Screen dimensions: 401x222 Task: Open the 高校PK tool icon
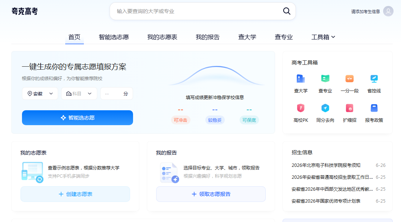[301, 108]
